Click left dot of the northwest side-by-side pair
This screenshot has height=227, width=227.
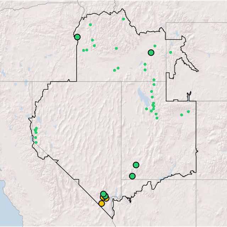click(84, 50)
